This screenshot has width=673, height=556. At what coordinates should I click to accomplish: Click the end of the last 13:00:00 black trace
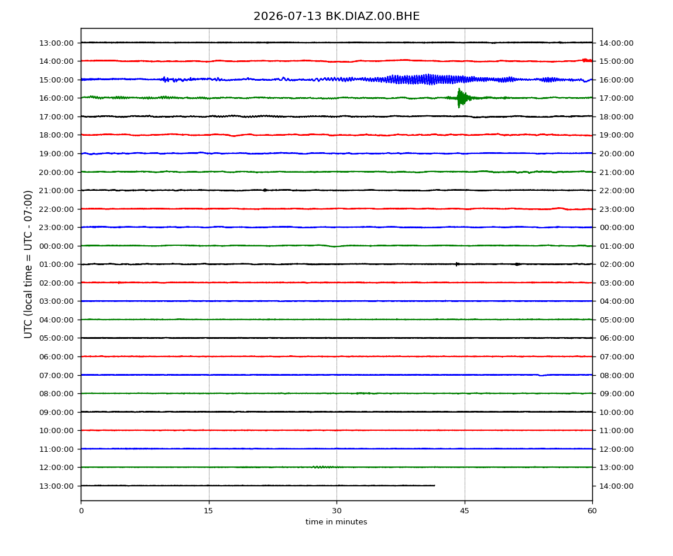(434, 486)
